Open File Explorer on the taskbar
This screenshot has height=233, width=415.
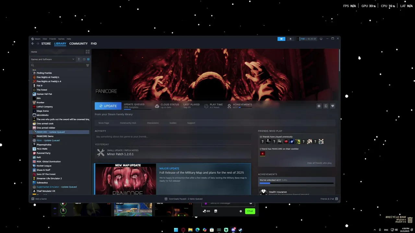tap(190, 230)
